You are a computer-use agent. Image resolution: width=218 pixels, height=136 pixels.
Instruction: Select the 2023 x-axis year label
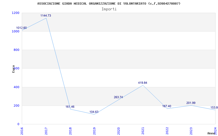tap(191, 131)
